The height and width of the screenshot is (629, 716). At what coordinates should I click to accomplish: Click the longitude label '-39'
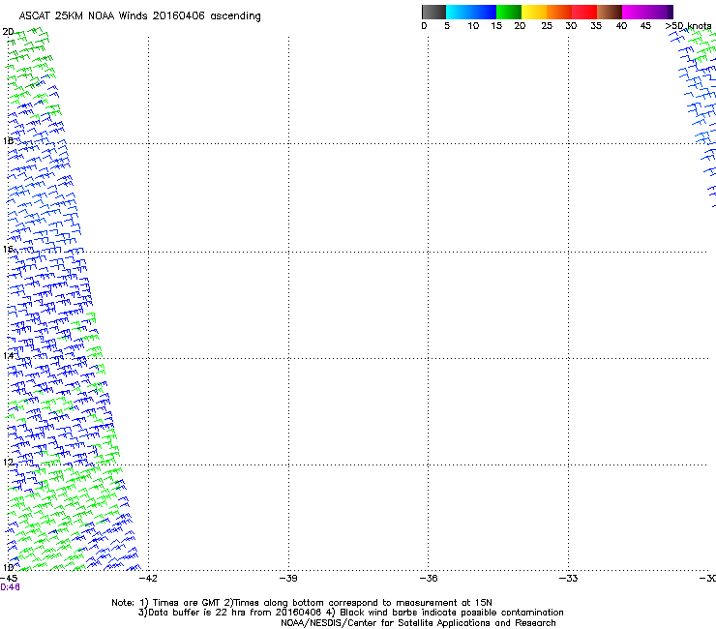pyautogui.click(x=288, y=579)
